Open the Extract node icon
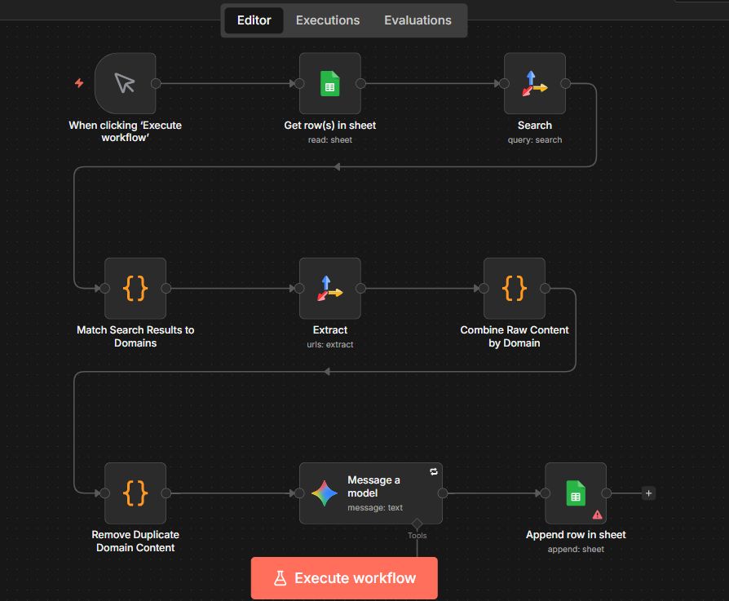The height and width of the screenshot is (601, 729). (330, 288)
